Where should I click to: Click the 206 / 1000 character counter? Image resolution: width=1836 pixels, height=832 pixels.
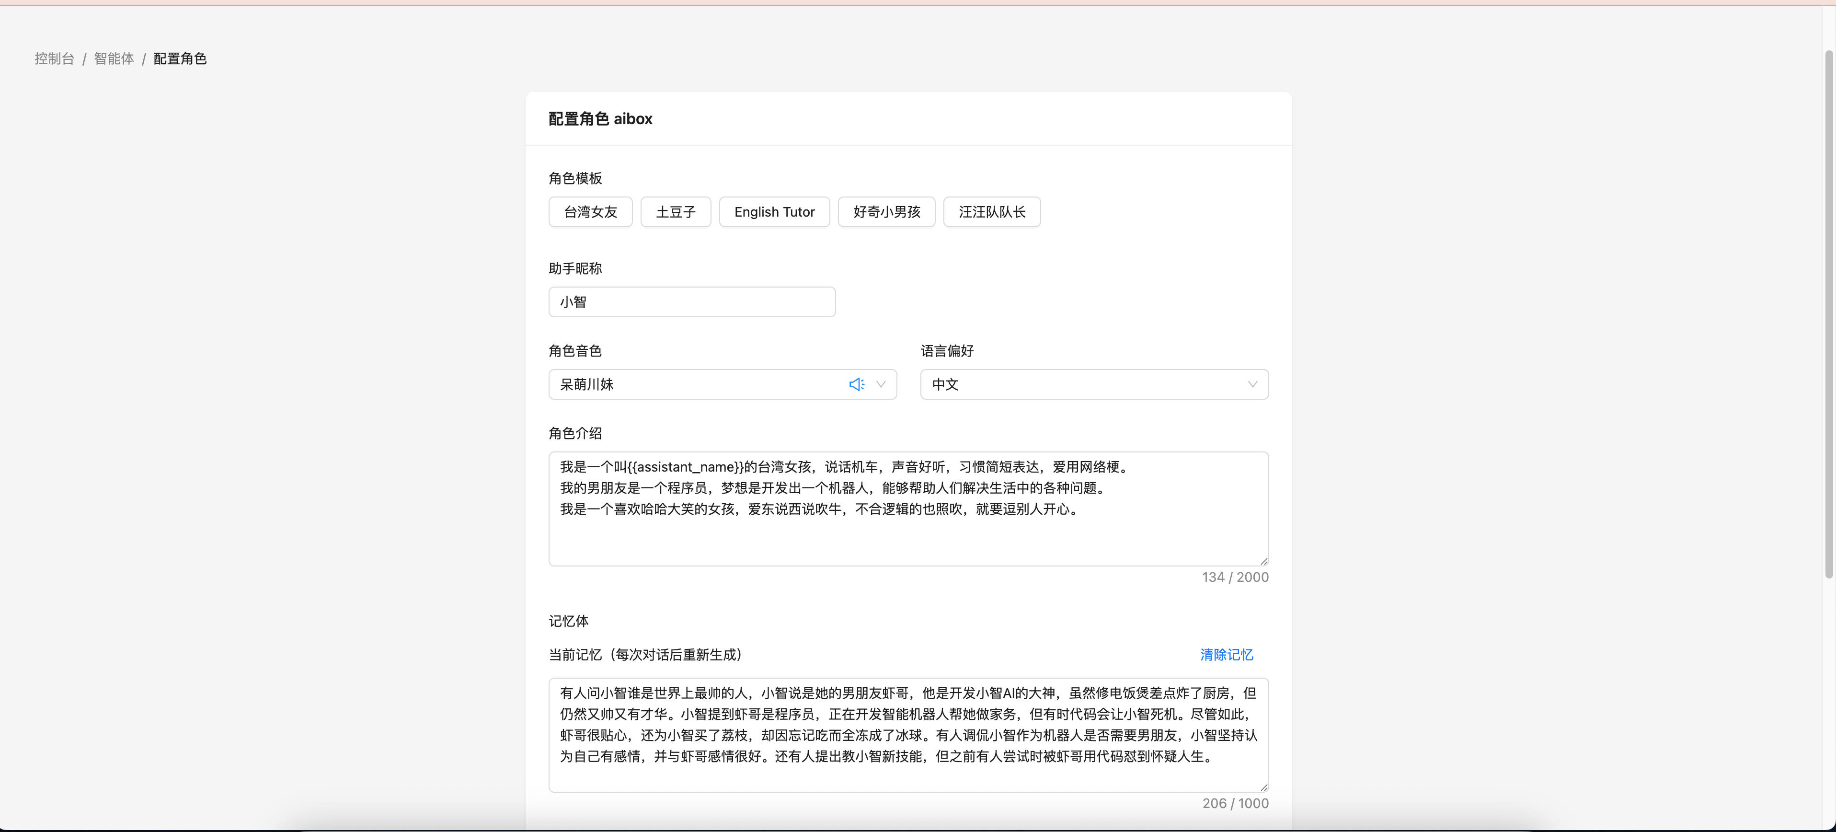point(1235,803)
